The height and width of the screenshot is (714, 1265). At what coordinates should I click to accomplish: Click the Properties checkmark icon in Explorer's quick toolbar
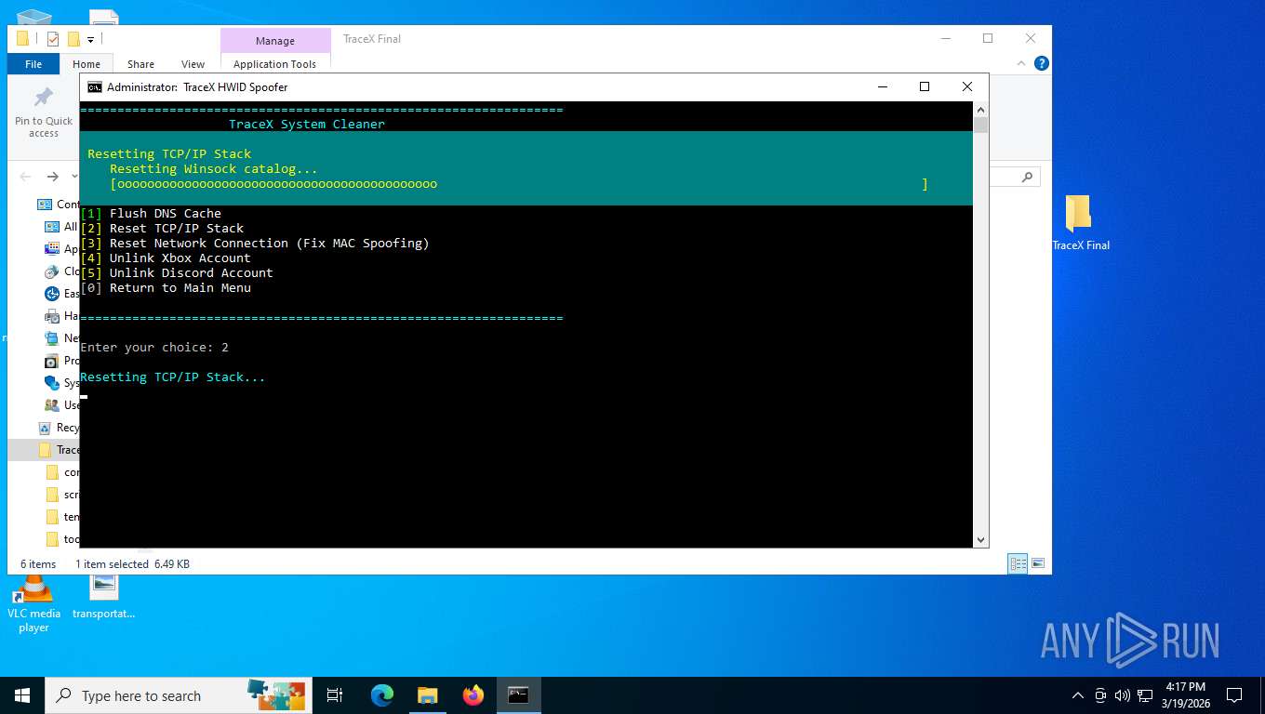coord(53,39)
